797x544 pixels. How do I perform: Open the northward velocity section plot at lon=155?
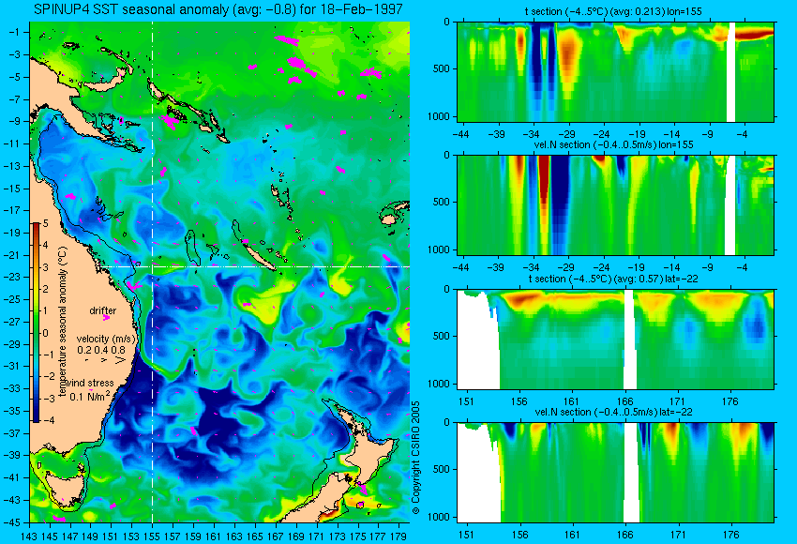(615, 204)
